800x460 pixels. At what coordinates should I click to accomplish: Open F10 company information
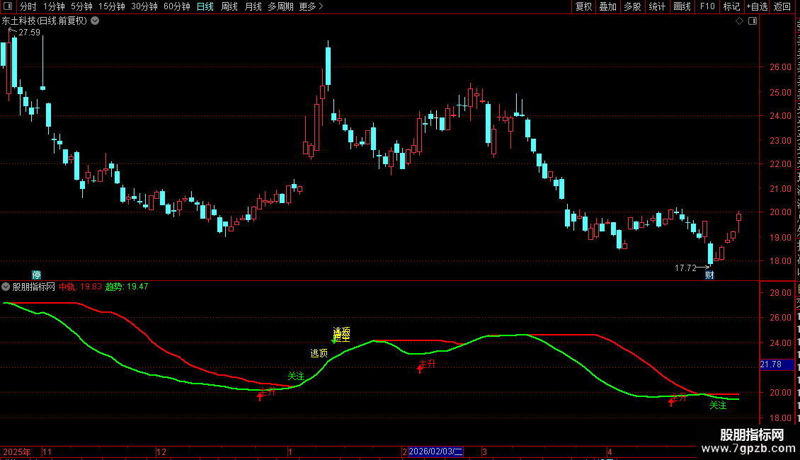(x=707, y=6)
